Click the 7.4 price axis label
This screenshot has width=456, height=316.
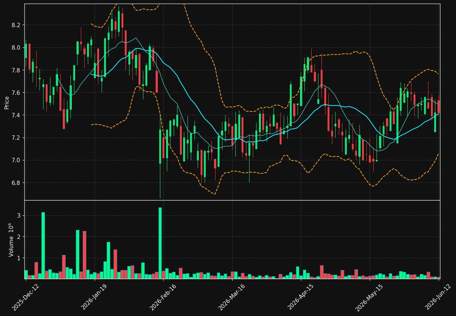(16, 115)
